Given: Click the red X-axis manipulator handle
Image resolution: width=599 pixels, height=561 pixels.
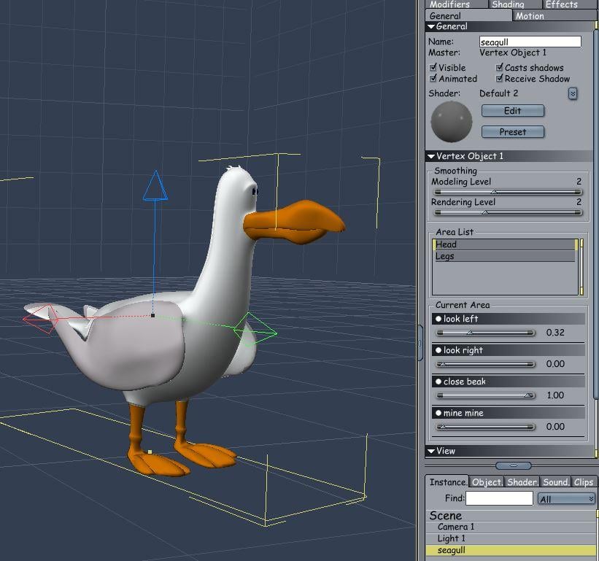Looking at the screenshot, I should (x=40, y=319).
